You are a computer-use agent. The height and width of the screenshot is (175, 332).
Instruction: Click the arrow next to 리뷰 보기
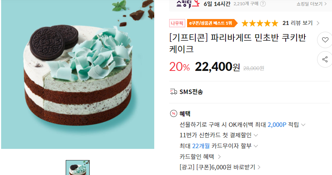(318, 23)
